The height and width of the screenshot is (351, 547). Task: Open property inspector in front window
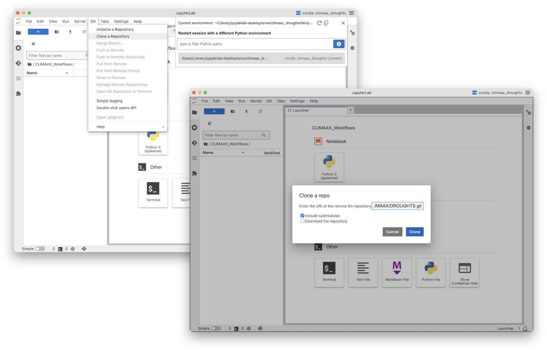coord(529,112)
